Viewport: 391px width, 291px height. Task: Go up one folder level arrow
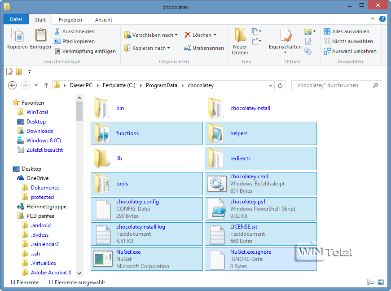coord(46,85)
